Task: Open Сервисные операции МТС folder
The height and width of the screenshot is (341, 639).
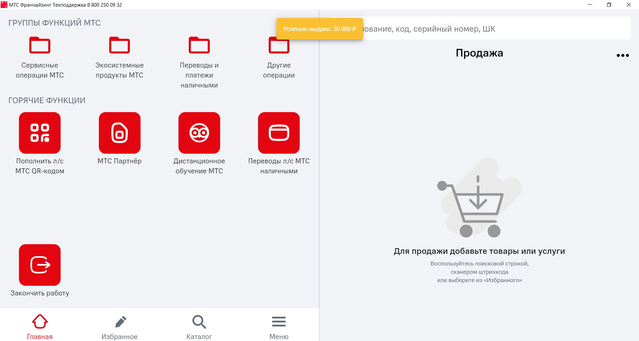Action: [x=40, y=57]
